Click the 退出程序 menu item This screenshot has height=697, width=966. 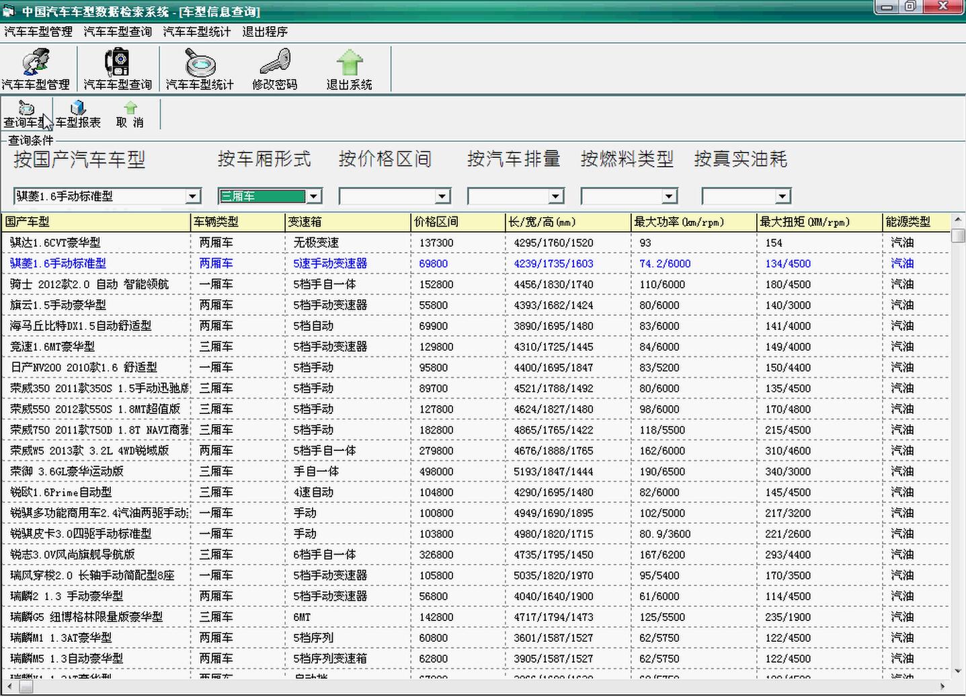[x=265, y=32]
